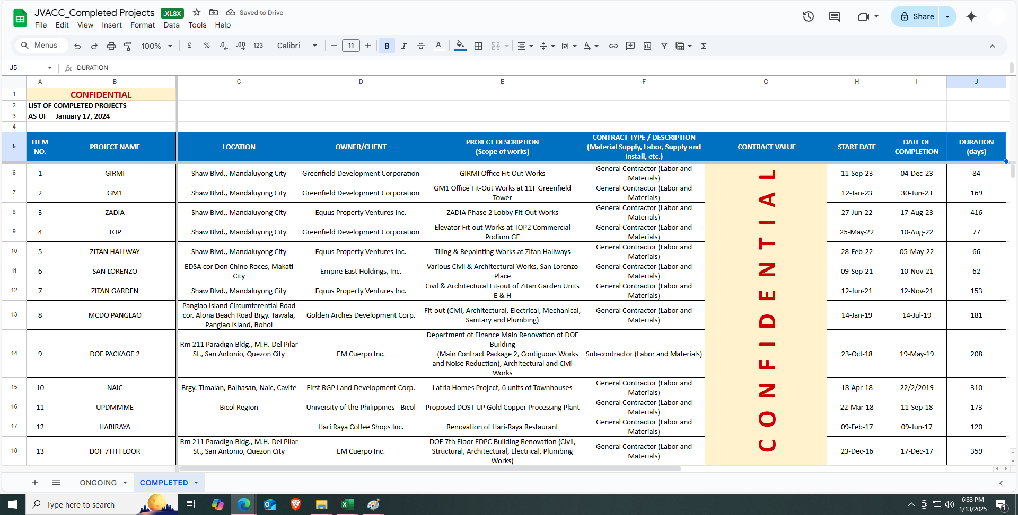
Task: Insert a link with the link icon
Action: (x=613, y=46)
